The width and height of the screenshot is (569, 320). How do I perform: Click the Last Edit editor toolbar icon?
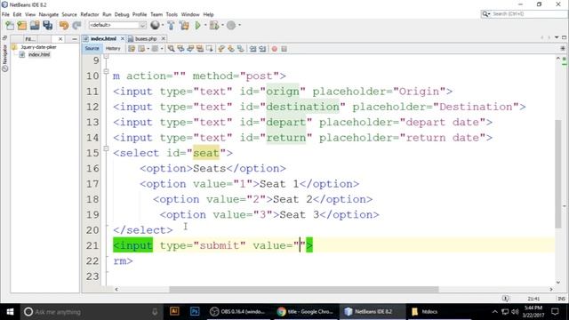point(132,49)
